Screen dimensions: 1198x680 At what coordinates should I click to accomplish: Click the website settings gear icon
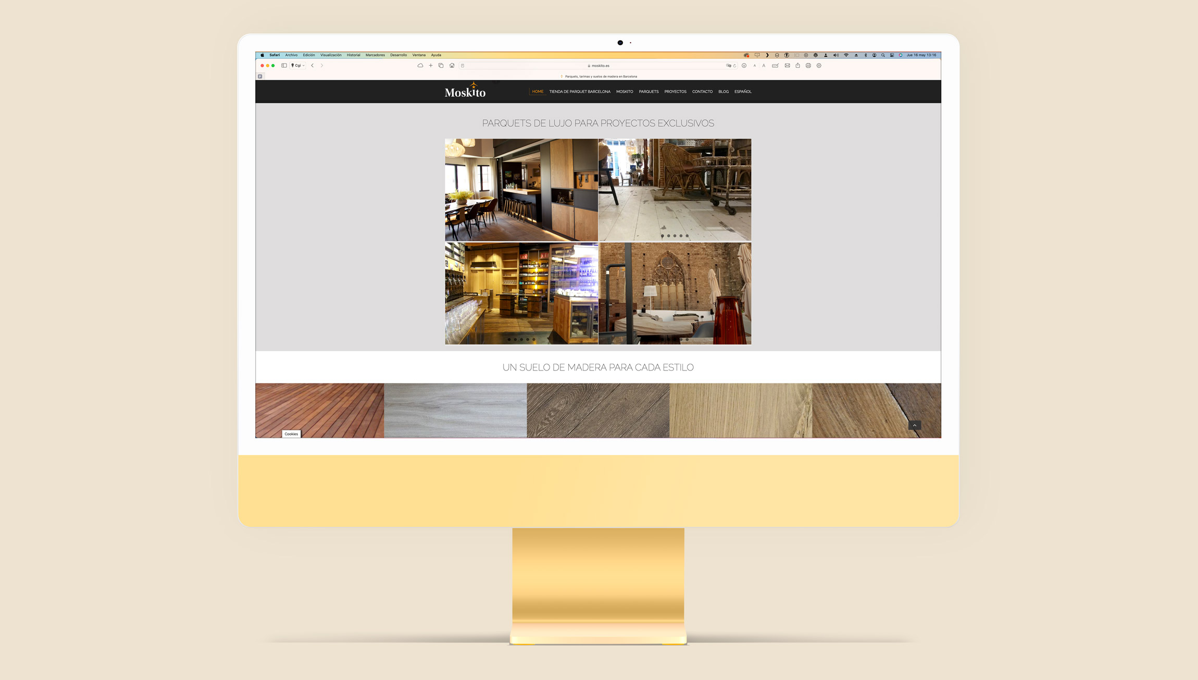(x=819, y=65)
